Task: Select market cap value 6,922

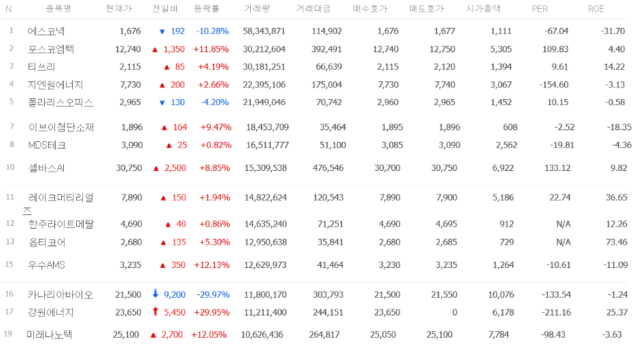Action: (503, 168)
